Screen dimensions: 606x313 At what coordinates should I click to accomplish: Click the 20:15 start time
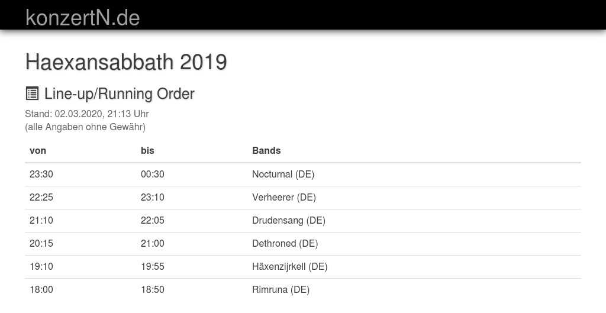click(x=41, y=243)
